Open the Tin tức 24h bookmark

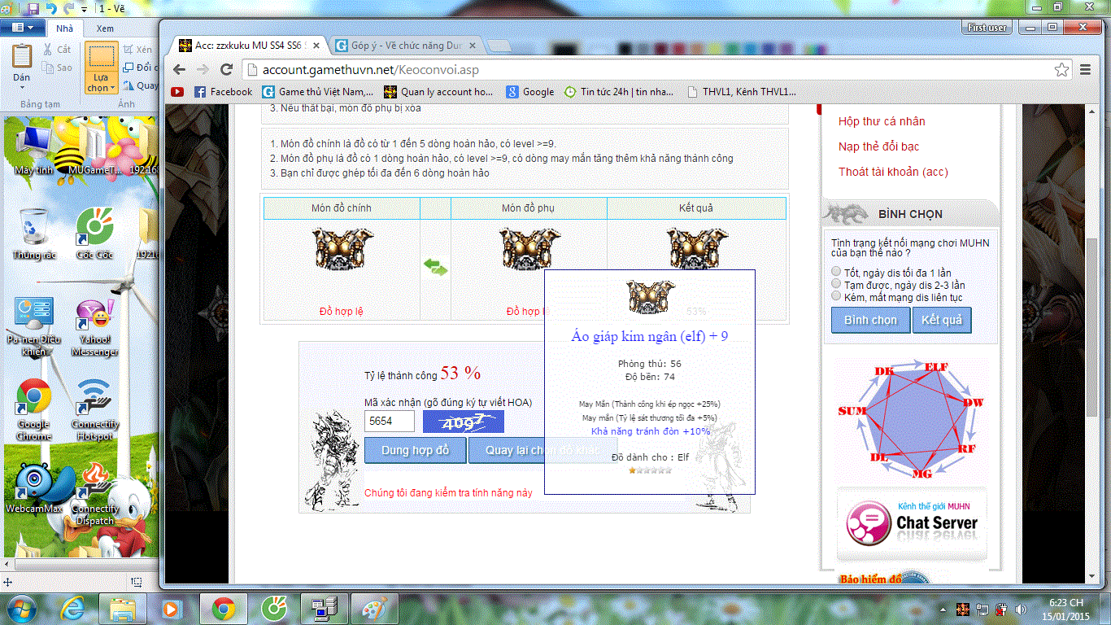tap(619, 92)
